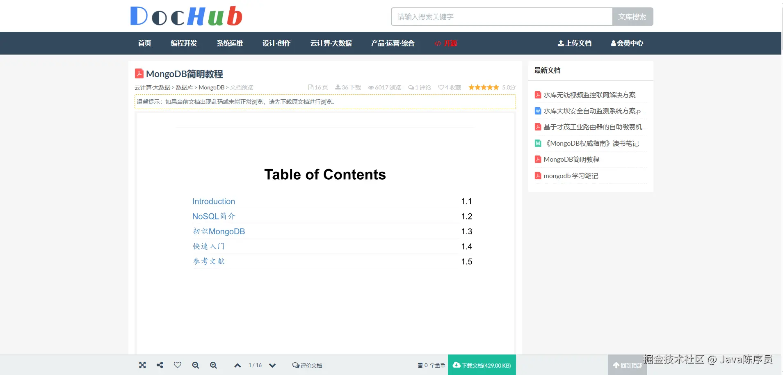
Task: Click the red PDF icon beside the MongoDB简明教程 title
Action: pyautogui.click(x=139, y=73)
